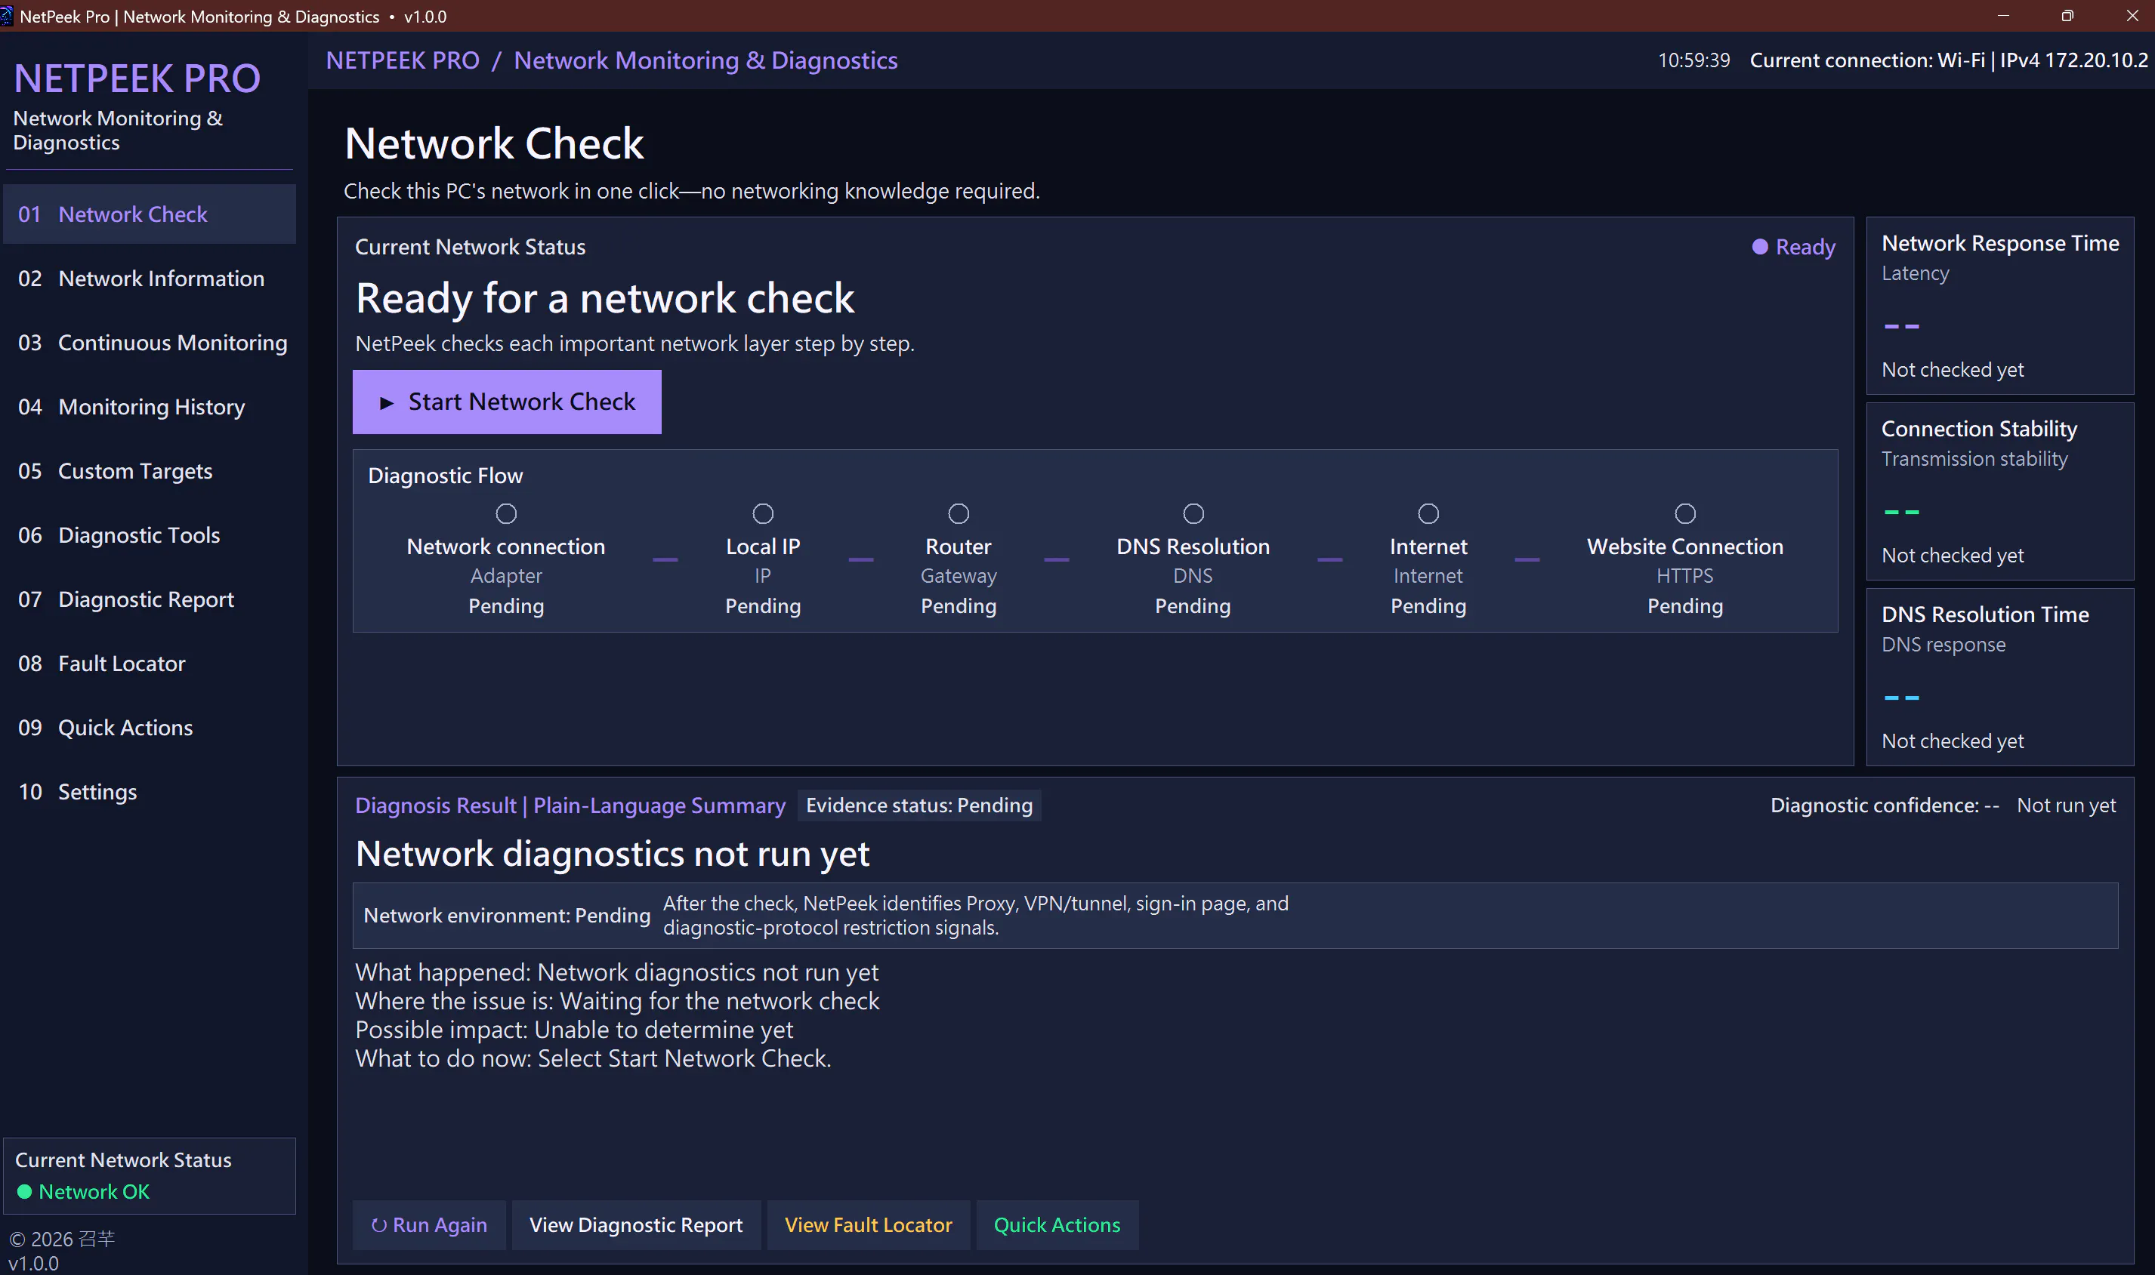Image resolution: width=2155 pixels, height=1275 pixels.
Task: Click Local IP step circle
Action: 762,514
